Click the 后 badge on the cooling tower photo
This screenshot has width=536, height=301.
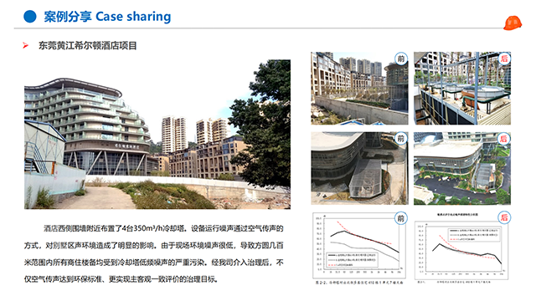click(504, 59)
